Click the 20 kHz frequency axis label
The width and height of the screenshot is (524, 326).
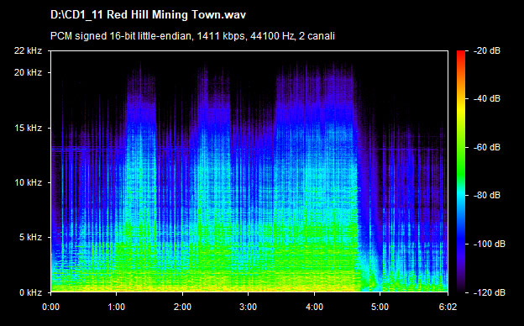point(28,72)
